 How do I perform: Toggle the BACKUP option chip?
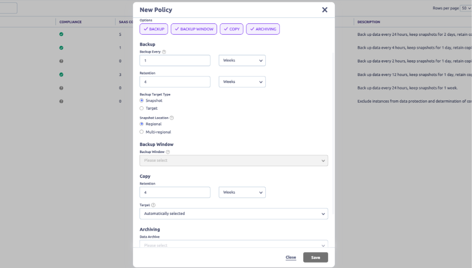[x=154, y=28]
